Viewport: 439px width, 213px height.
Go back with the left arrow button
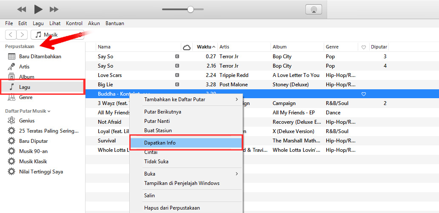click(11, 35)
